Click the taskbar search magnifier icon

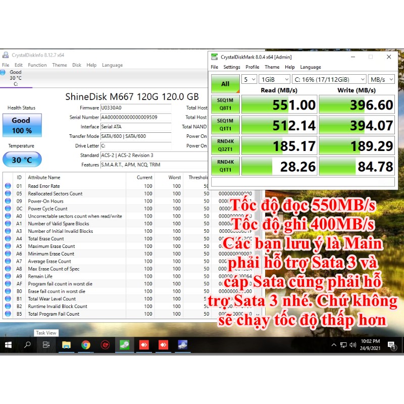tap(27, 345)
